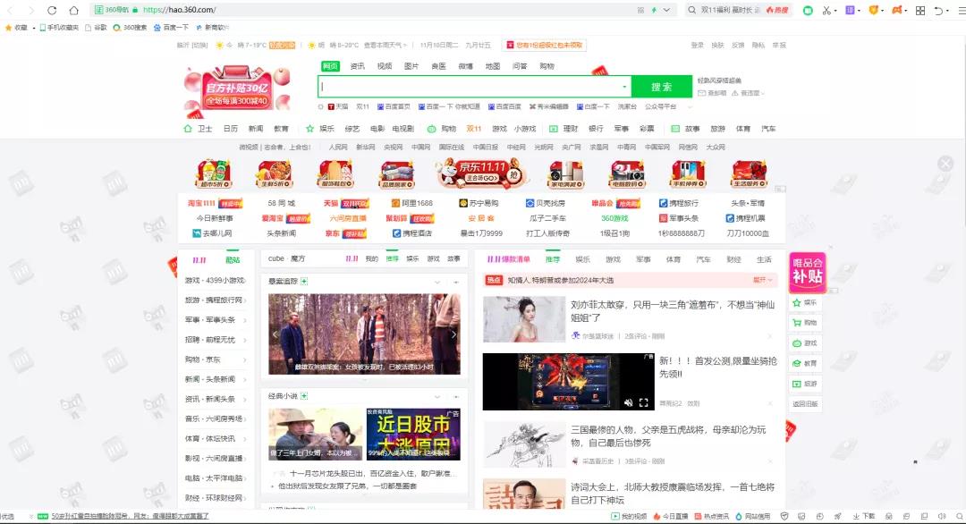This screenshot has width=966, height=524.
Task: Open 军事·军事头条 in the left list
Action: (210, 320)
